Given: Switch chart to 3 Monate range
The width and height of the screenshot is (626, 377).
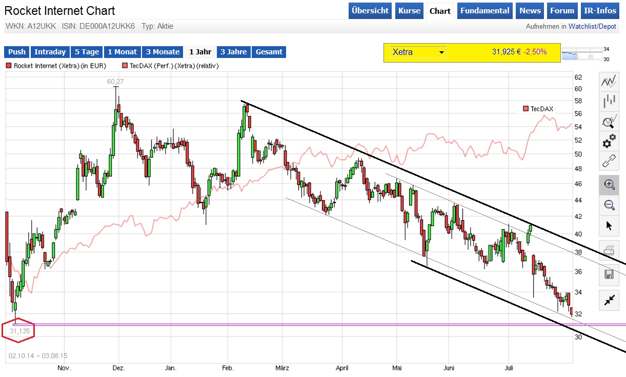Looking at the screenshot, I should (163, 52).
